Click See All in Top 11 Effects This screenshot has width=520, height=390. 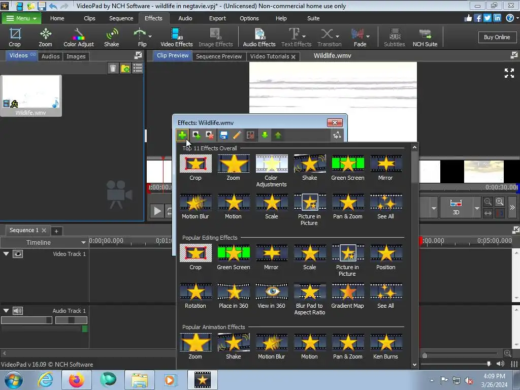tap(386, 206)
